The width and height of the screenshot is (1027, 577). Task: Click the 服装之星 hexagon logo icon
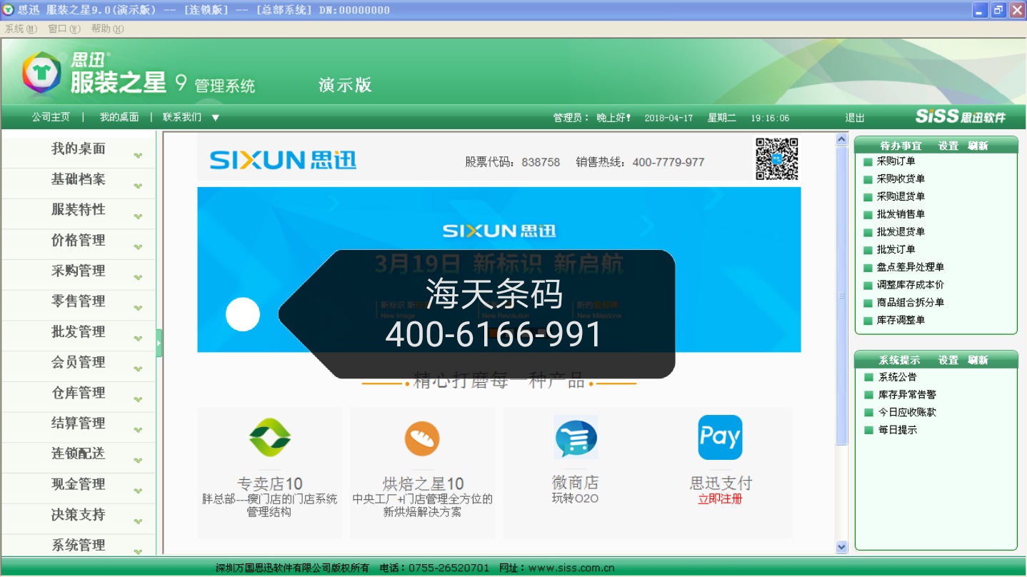(41, 73)
